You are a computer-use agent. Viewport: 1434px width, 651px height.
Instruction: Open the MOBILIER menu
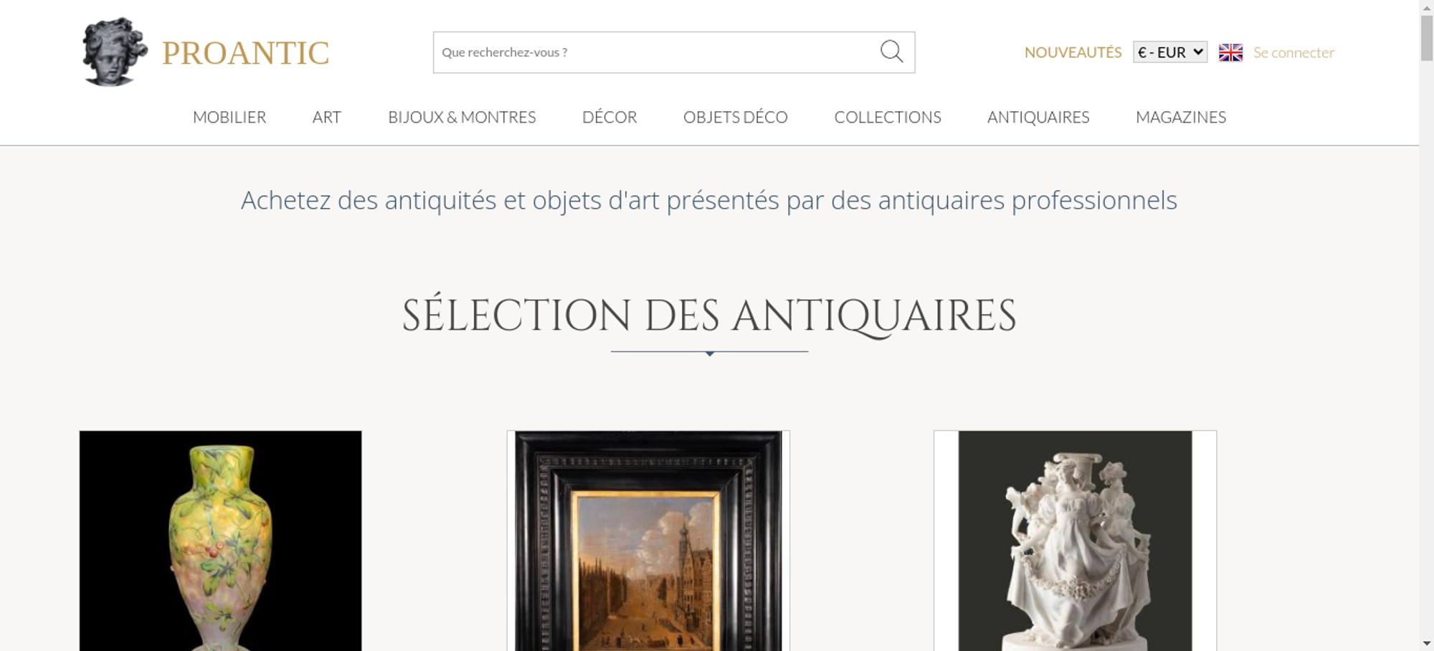tap(229, 117)
